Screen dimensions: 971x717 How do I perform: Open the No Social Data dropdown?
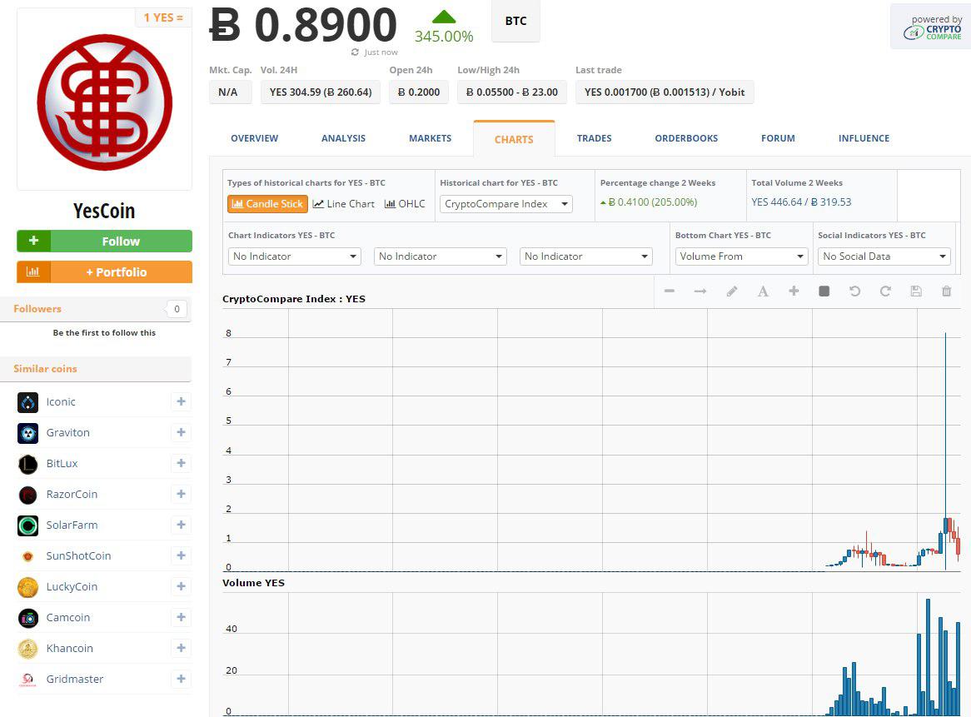[x=884, y=256]
